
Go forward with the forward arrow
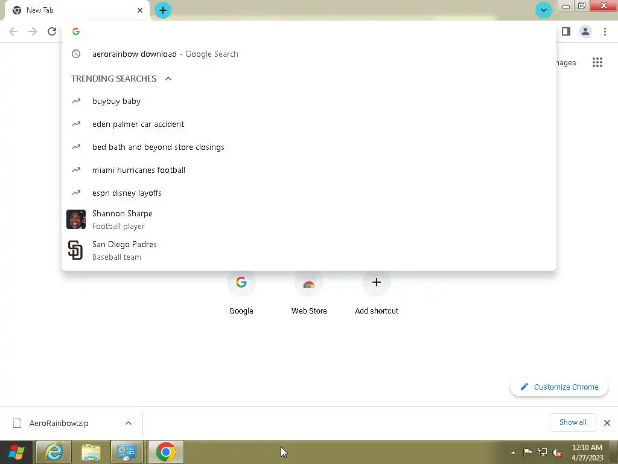pos(33,31)
